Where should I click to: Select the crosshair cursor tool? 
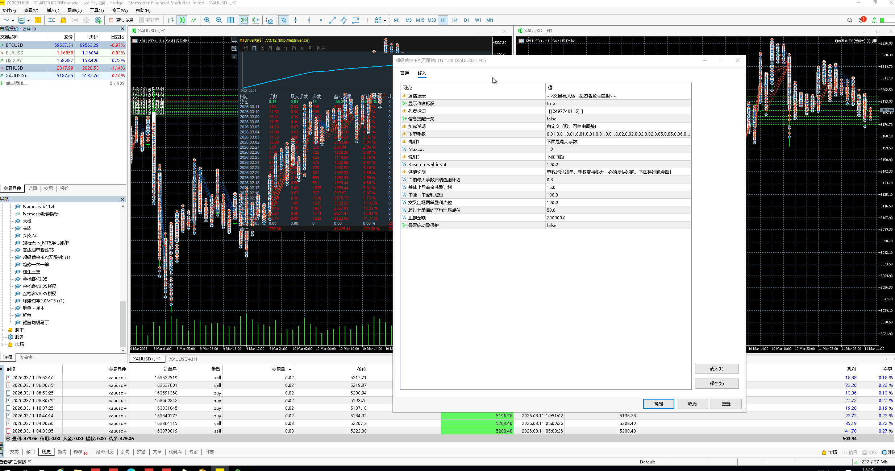click(296, 20)
